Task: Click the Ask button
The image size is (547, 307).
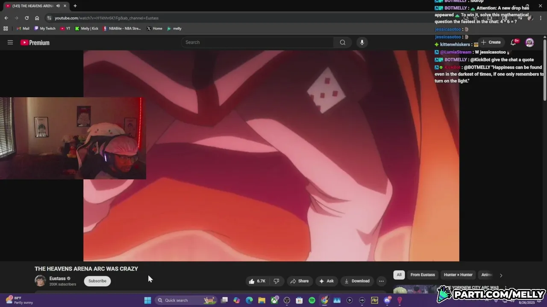Action: [326, 281]
